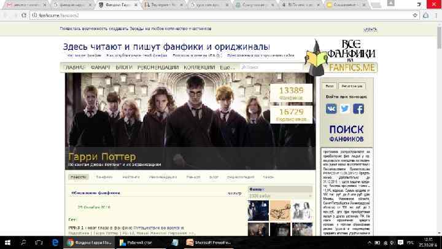Open the first fanart thumbnail
This screenshot has height=249, width=442.
pyautogui.click(x=258, y=211)
